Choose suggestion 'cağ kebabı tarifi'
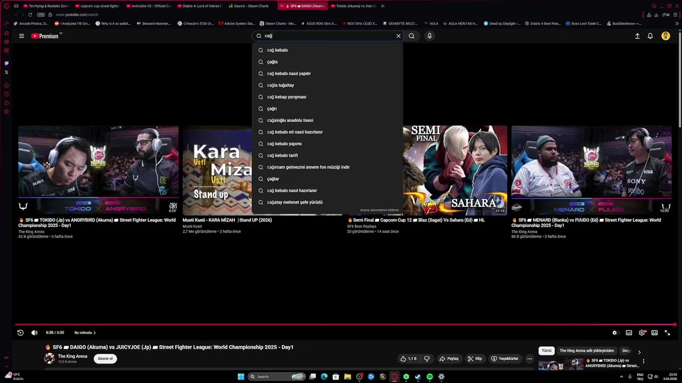This screenshot has height=383, width=682. [x=327, y=155]
